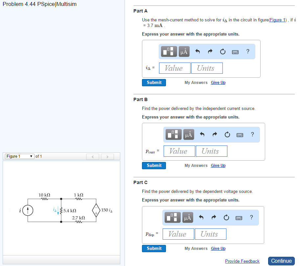301x266 pixels.
Task: Click the reset icon in Part B toolbar
Action: (x=227, y=134)
